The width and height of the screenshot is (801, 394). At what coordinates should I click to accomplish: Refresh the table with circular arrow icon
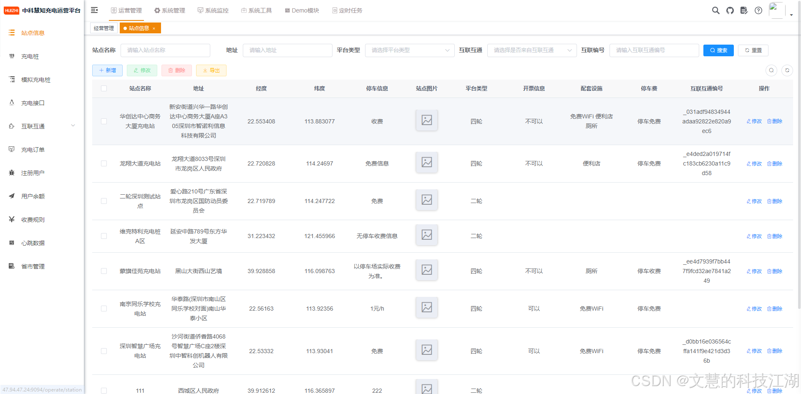pos(787,70)
